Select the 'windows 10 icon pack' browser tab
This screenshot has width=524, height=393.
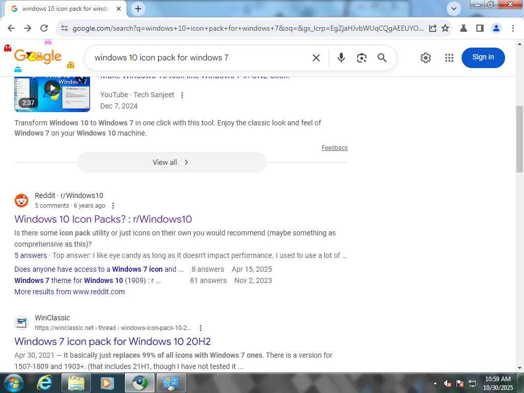65,9
